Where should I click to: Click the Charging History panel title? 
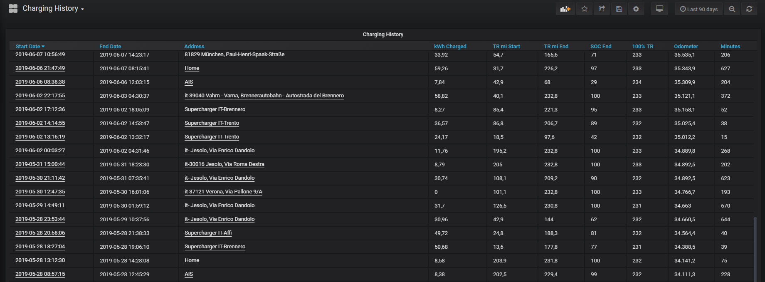pos(383,34)
